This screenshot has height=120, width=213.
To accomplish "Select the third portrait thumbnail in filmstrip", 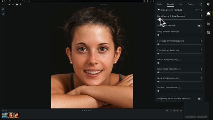I will click(x=16, y=115).
